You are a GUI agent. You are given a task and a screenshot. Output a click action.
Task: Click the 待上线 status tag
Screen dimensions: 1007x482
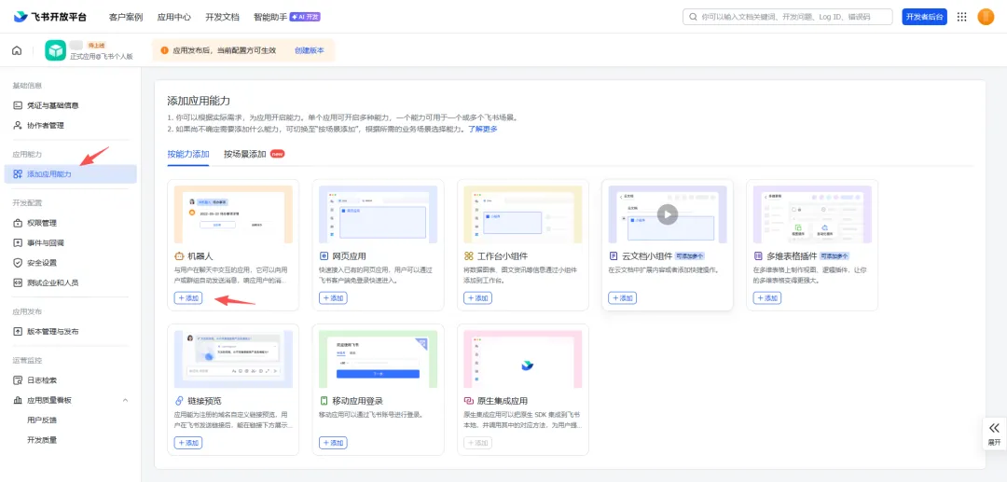point(96,46)
